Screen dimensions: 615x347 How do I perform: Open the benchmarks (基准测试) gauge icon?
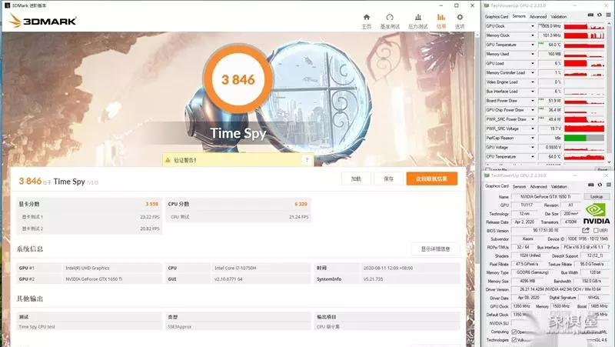(390, 20)
